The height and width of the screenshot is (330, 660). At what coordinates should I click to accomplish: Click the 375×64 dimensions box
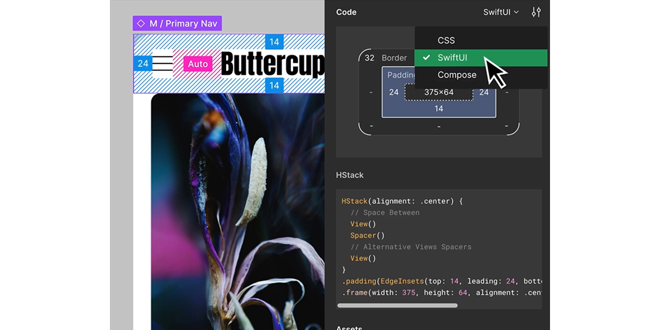click(439, 92)
